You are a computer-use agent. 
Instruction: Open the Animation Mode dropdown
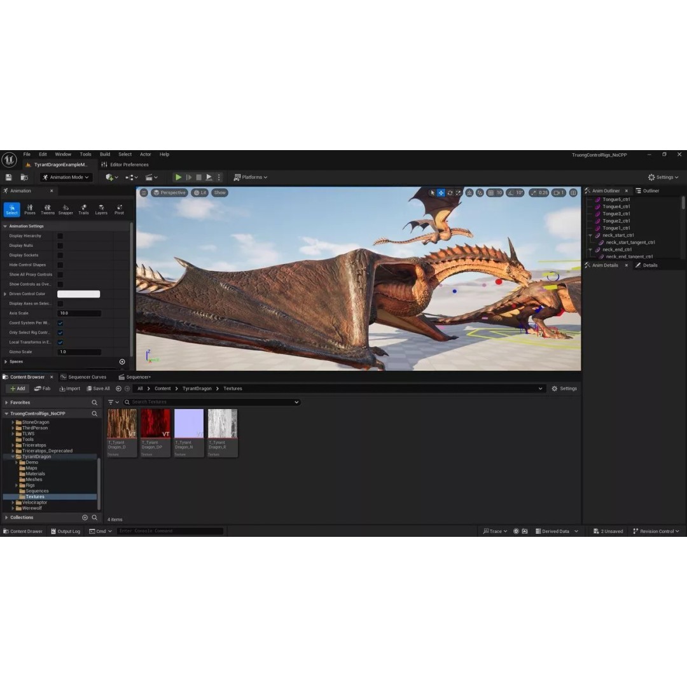66,177
